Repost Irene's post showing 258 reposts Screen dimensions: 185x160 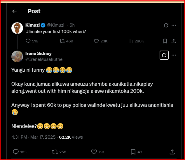coord(55,152)
